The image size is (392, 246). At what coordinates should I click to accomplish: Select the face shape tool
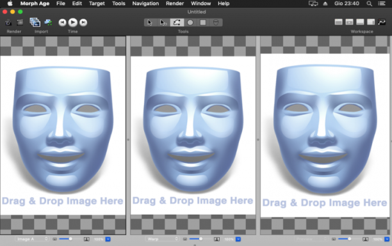click(x=216, y=22)
